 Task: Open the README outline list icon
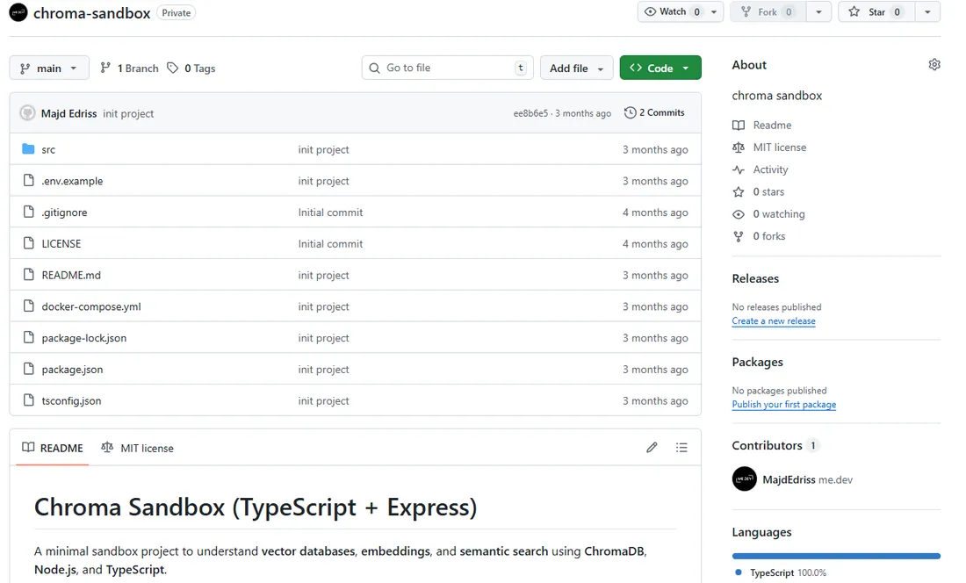(x=681, y=448)
